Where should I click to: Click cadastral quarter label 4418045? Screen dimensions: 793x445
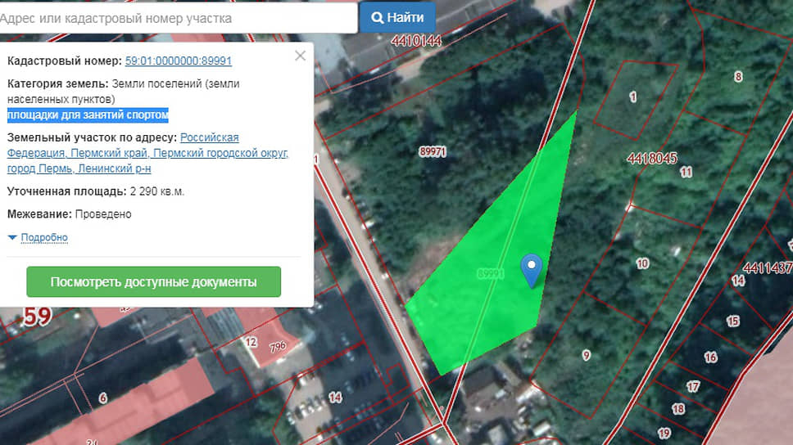point(651,158)
